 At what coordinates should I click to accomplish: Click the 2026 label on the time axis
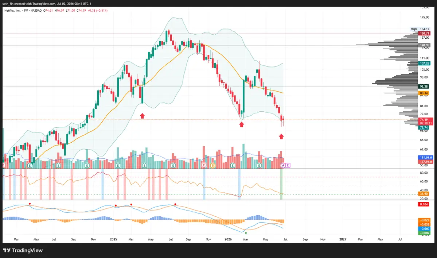[x=228, y=239]
